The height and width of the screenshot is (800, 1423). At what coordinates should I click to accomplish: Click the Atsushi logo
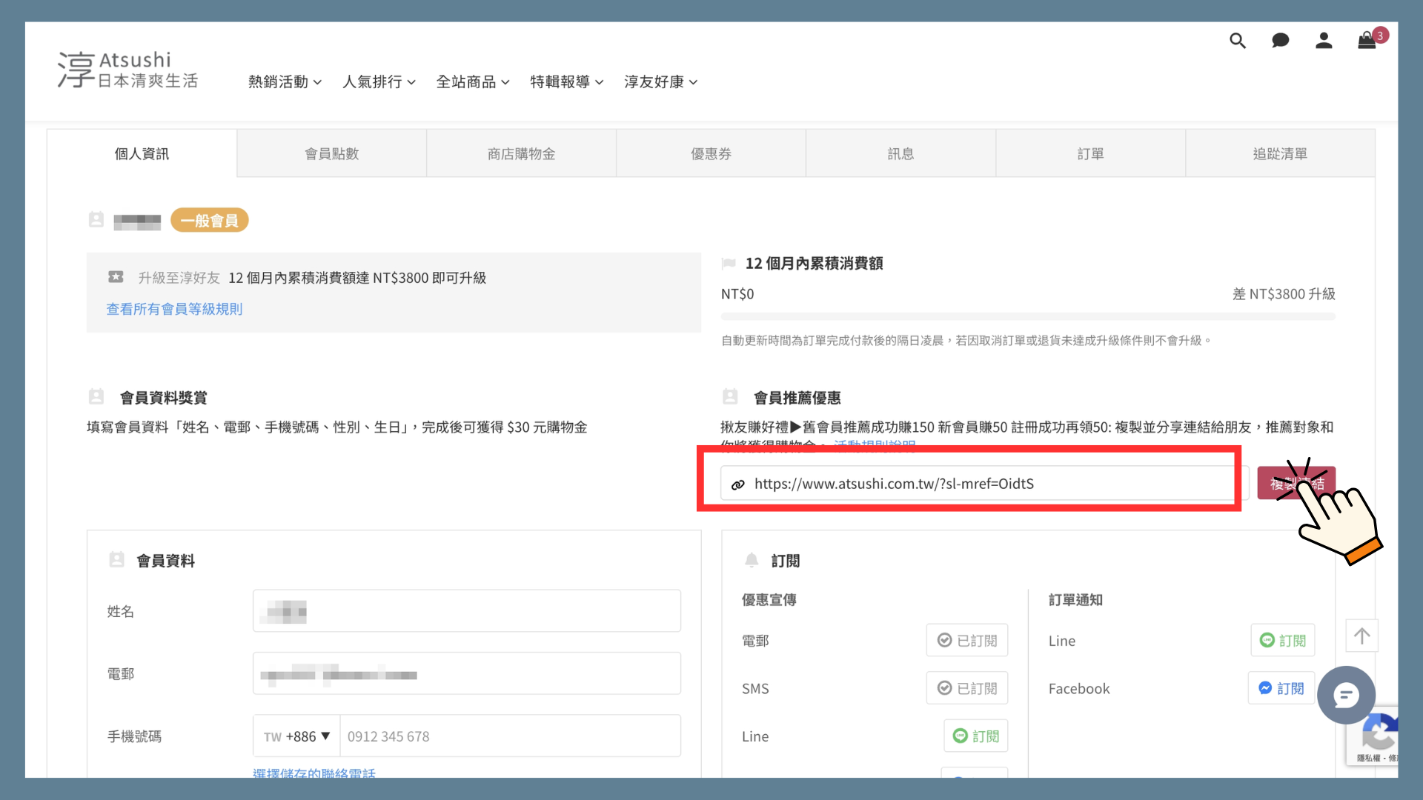pos(127,70)
